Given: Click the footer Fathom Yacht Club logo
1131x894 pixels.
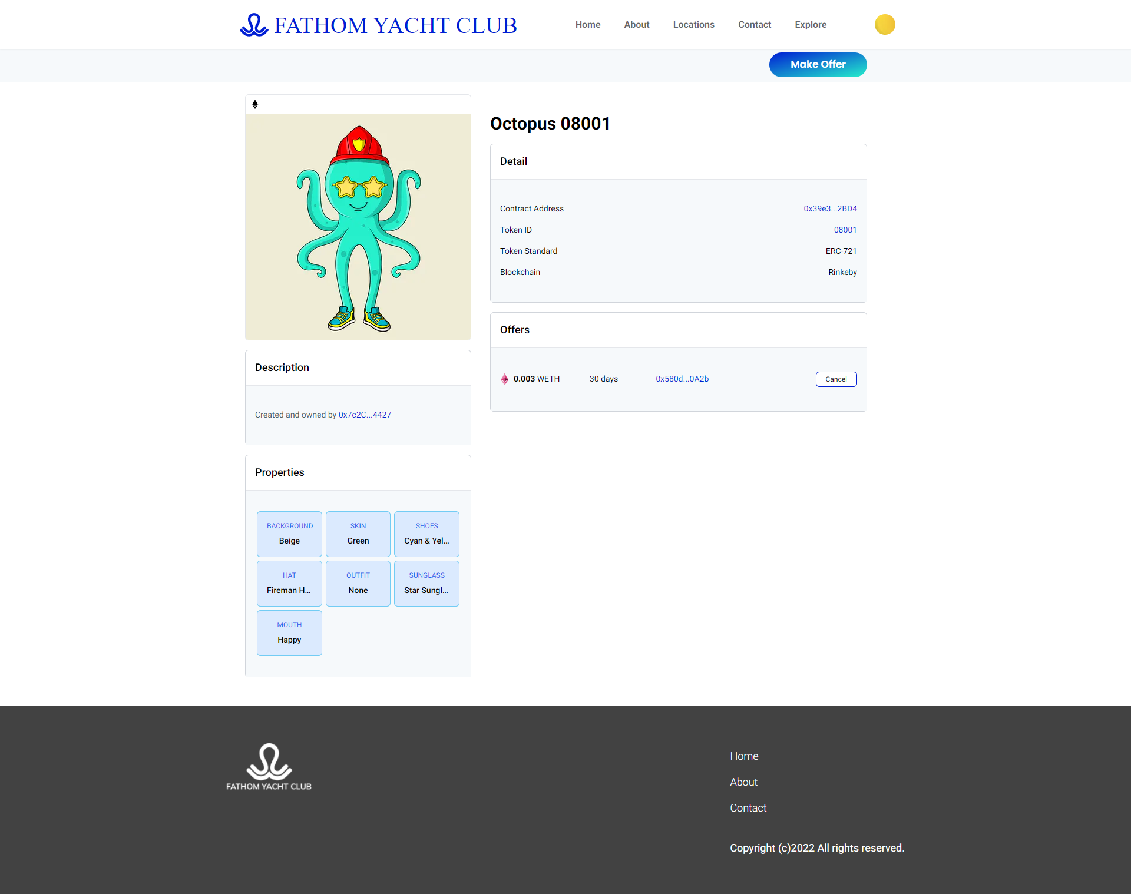Looking at the screenshot, I should tap(269, 766).
